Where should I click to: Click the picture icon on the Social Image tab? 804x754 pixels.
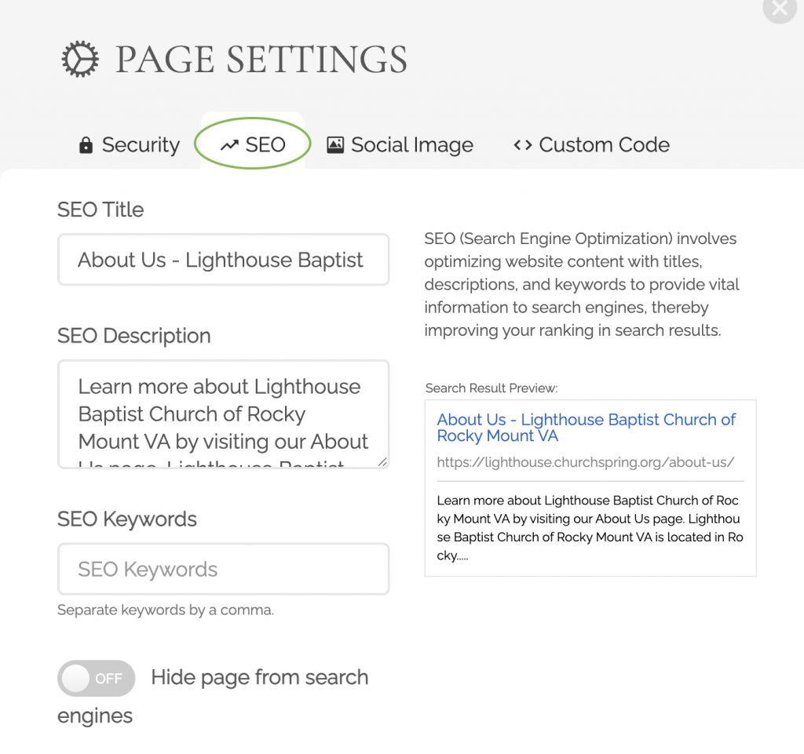(335, 144)
